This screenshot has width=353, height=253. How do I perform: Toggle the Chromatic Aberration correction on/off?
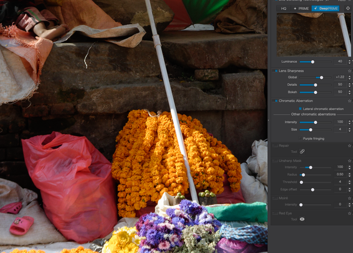click(x=276, y=101)
